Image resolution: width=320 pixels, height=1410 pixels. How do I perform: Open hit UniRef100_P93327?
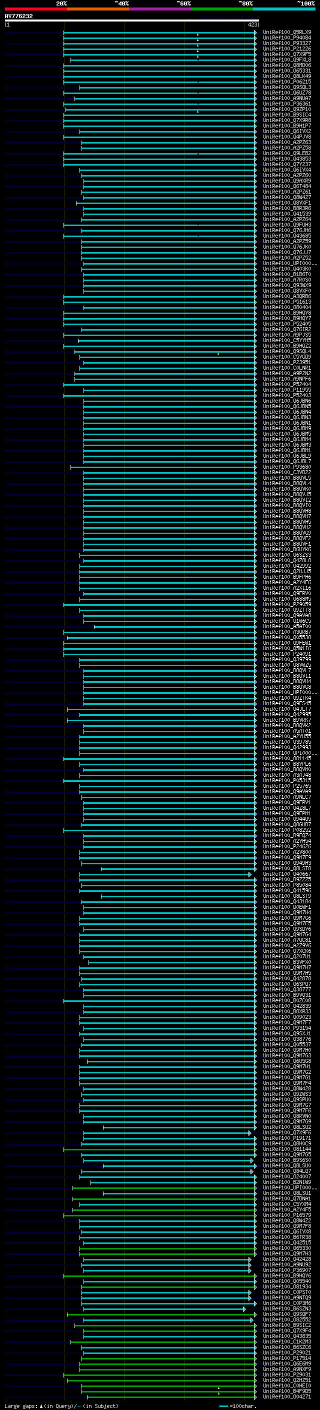[x=286, y=43]
